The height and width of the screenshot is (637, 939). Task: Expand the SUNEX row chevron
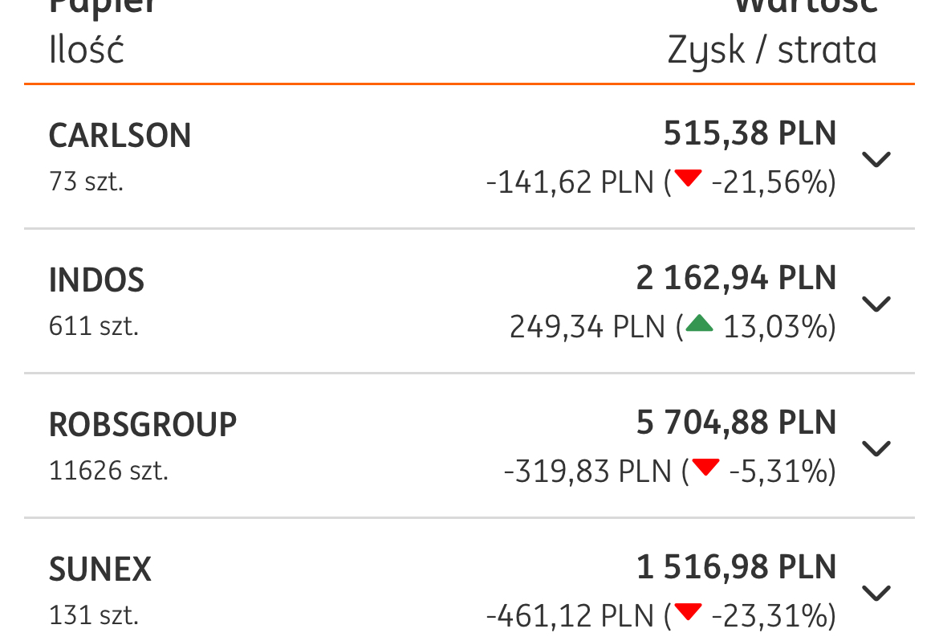click(876, 593)
